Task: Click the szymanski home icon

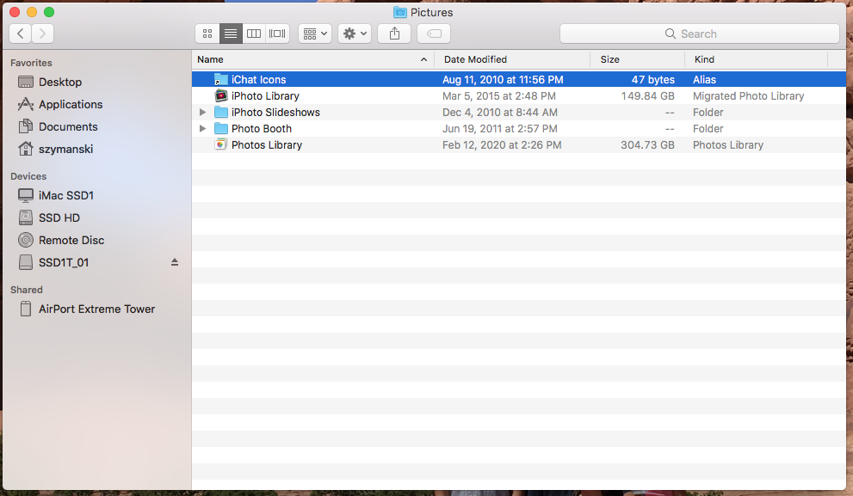Action: pyautogui.click(x=26, y=149)
